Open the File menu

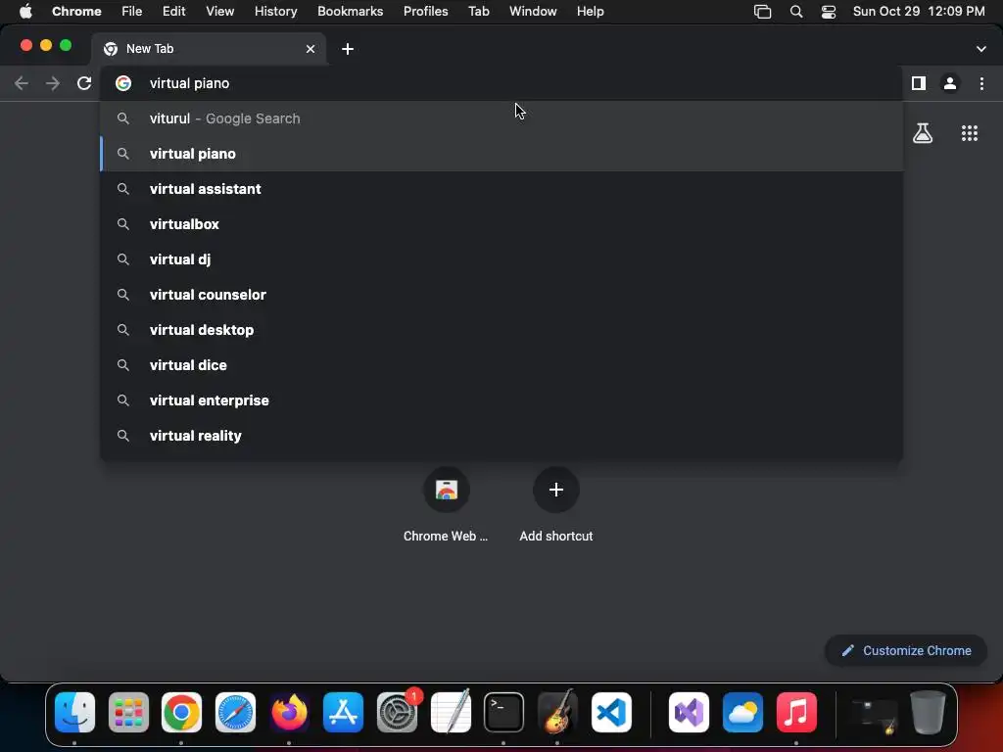pyautogui.click(x=132, y=12)
